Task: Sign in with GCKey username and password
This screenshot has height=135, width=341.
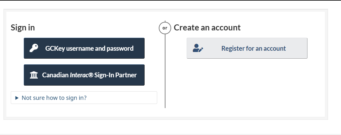Action: click(x=84, y=48)
